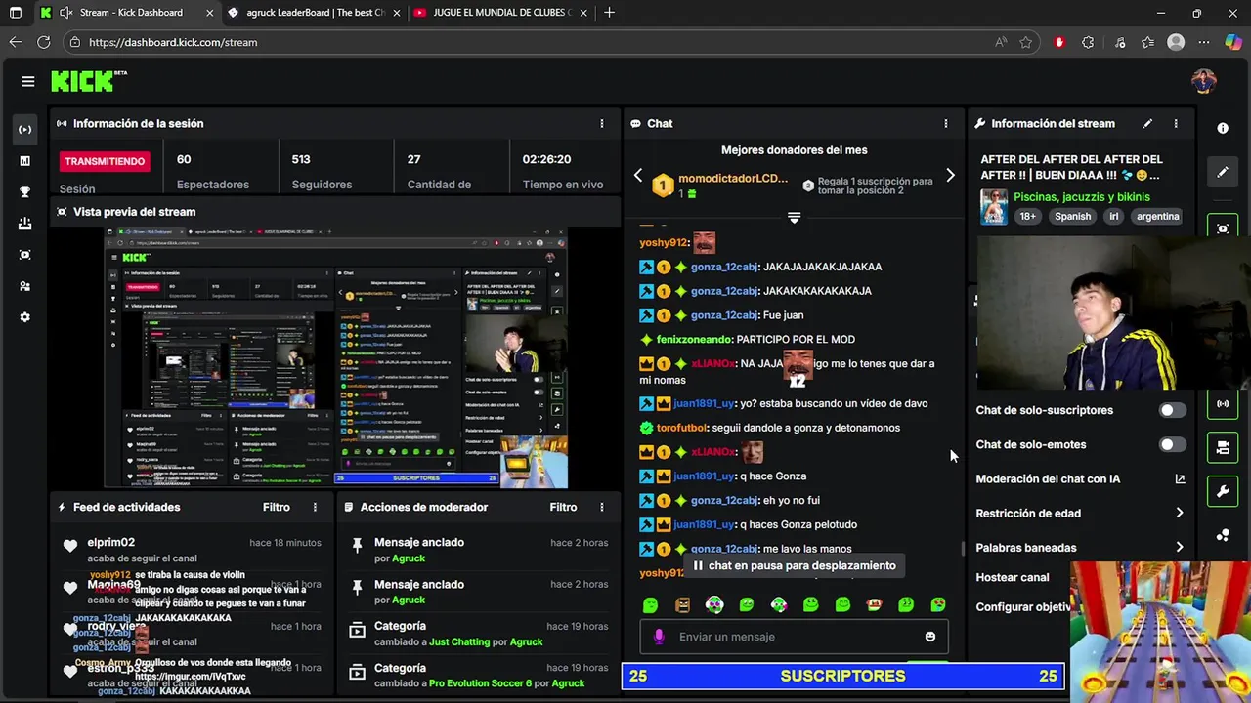
Task: Click the green wrench button in right rail
Action: pos(1223,491)
